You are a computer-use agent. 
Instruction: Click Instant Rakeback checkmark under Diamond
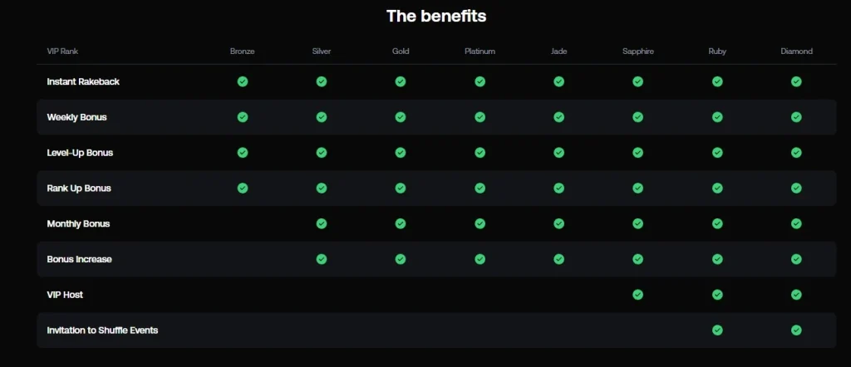[x=796, y=81]
